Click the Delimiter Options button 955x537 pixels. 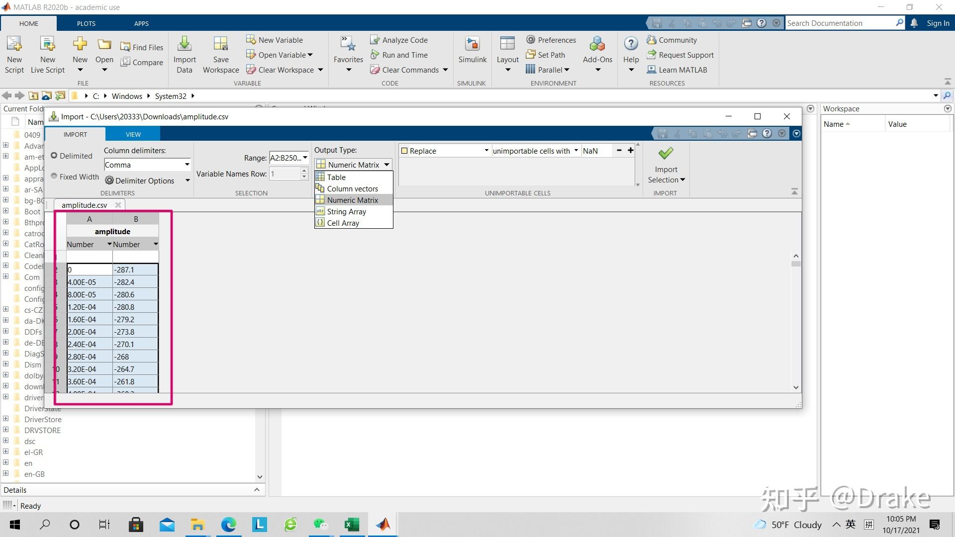click(x=144, y=180)
